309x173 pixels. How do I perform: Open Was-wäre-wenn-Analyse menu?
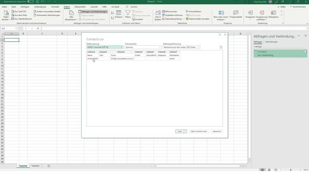(x=221, y=15)
